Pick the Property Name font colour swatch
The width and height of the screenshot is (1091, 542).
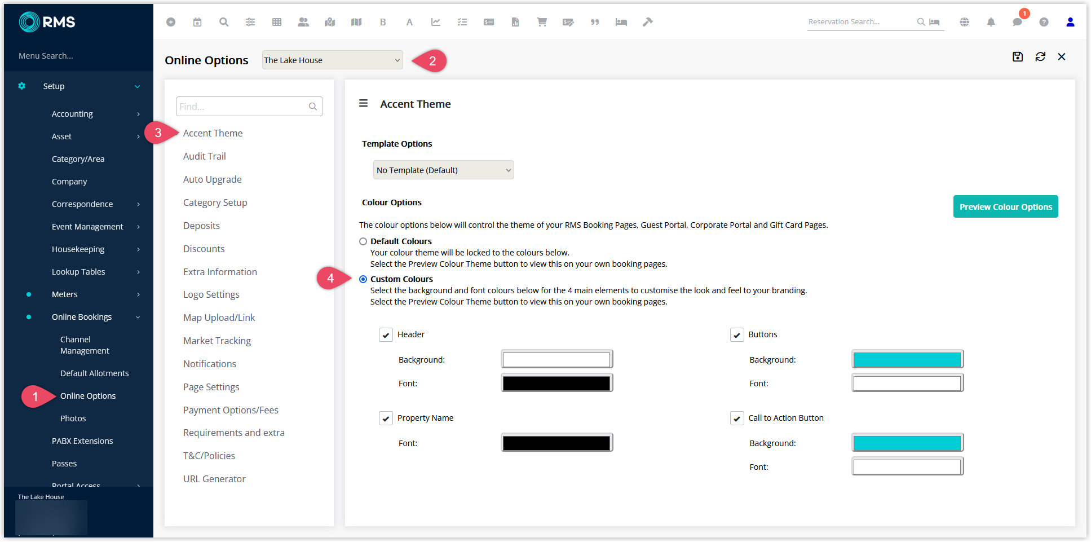[557, 443]
